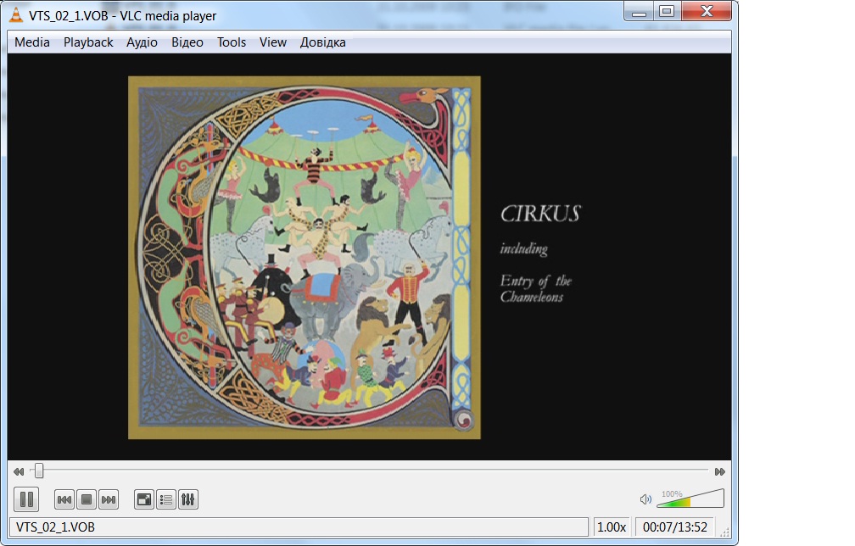Switch to fullscreen using the fullscreen icon
The height and width of the screenshot is (546, 855).
tap(144, 499)
